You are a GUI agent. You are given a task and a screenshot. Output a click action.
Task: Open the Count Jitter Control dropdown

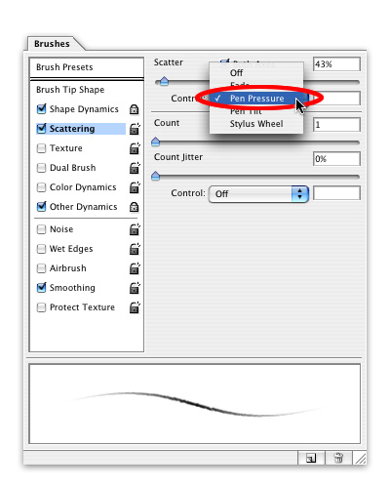pyautogui.click(x=258, y=194)
